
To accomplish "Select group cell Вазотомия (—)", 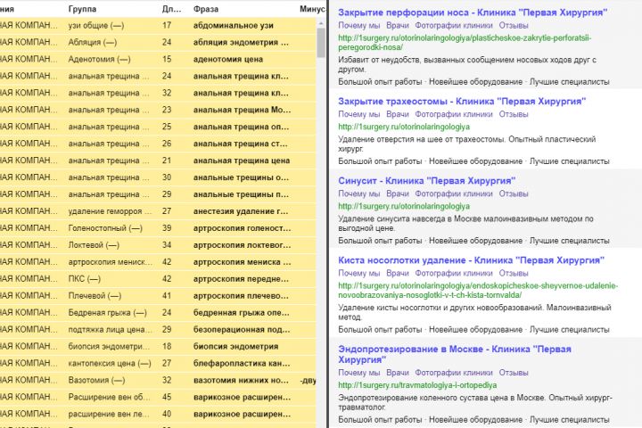I will [x=96, y=380].
